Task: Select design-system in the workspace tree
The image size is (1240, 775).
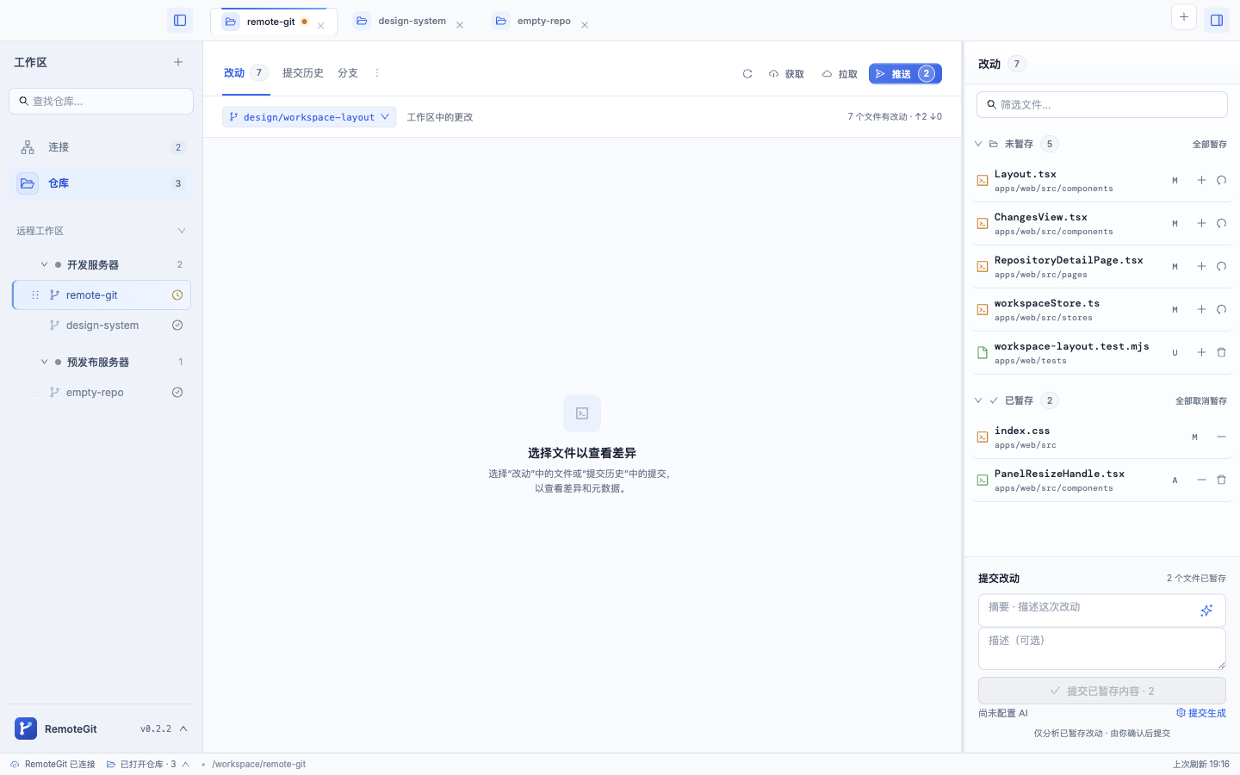Action: pyautogui.click(x=102, y=325)
